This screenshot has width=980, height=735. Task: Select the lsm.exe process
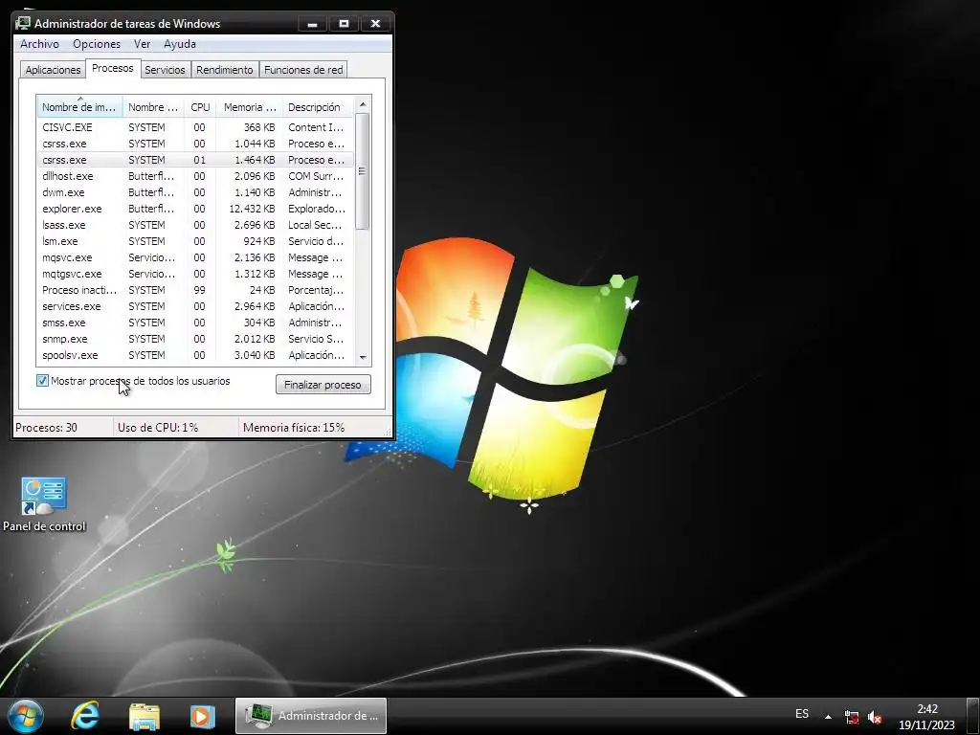click(x=195, y=240)
